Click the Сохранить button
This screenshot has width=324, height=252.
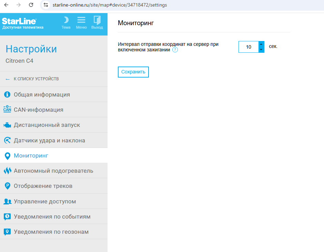133,72
